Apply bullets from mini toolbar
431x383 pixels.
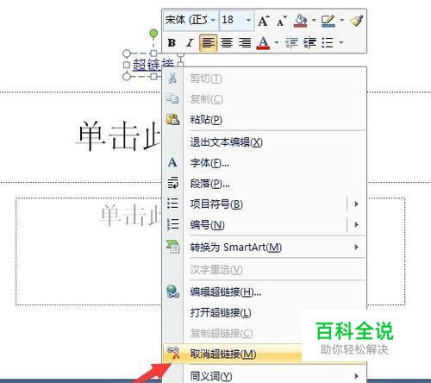328,43
